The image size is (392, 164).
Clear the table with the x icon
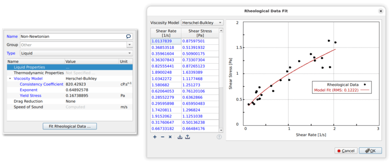pos(170,137)
